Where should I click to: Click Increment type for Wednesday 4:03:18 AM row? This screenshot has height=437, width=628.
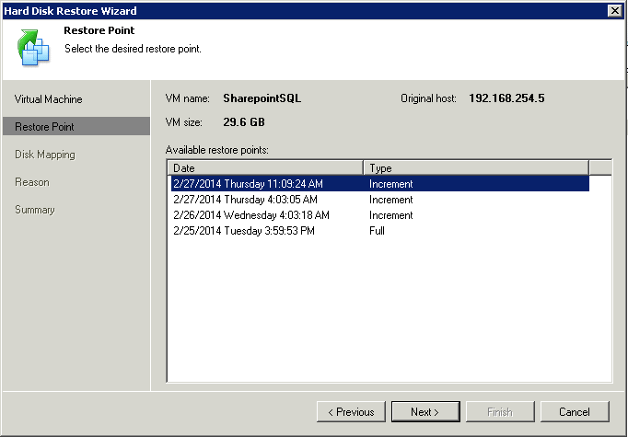391,215
